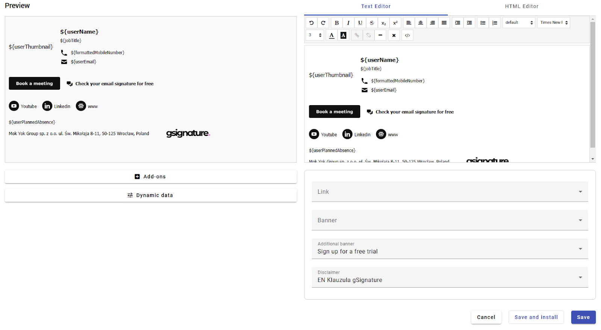
Task: Open the Banner dropdown
Action: [450, 220]
